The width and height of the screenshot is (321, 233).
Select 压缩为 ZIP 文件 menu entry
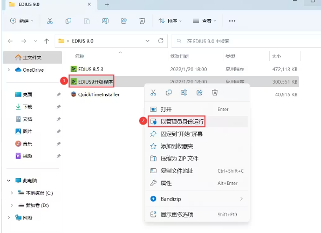[197, 159]
